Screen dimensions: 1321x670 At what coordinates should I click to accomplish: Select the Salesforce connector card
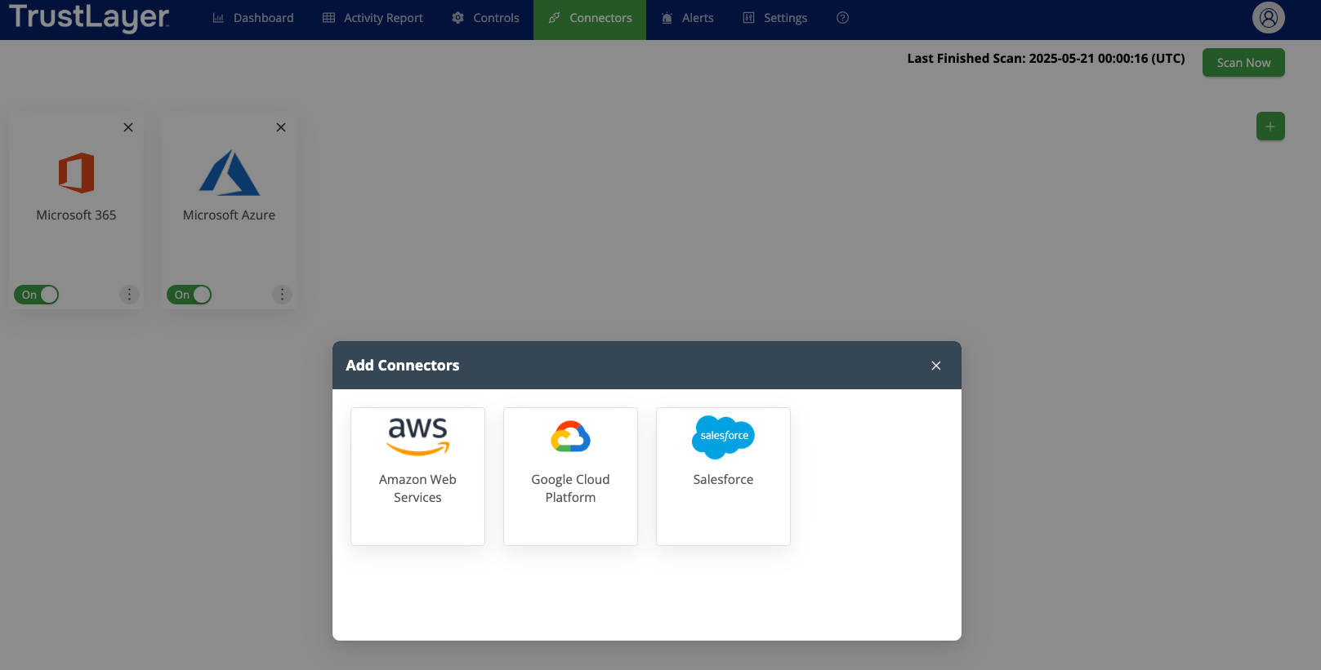pyautogui.click(x=723, y=477)
